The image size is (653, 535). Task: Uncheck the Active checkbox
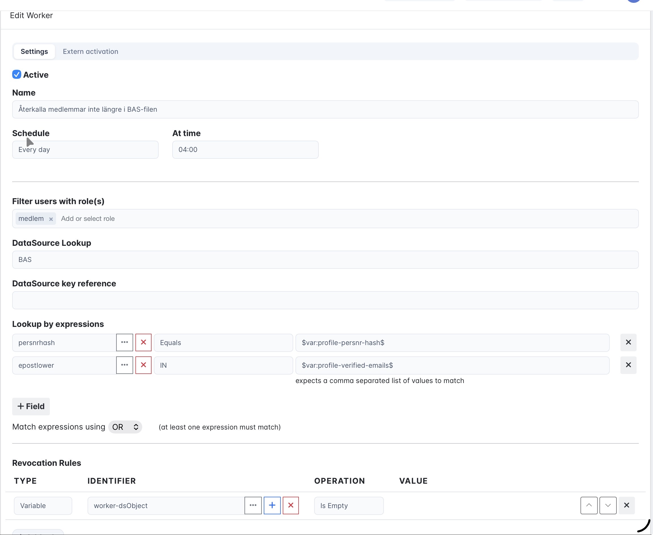pyautogui.click(x=17, y=75)
